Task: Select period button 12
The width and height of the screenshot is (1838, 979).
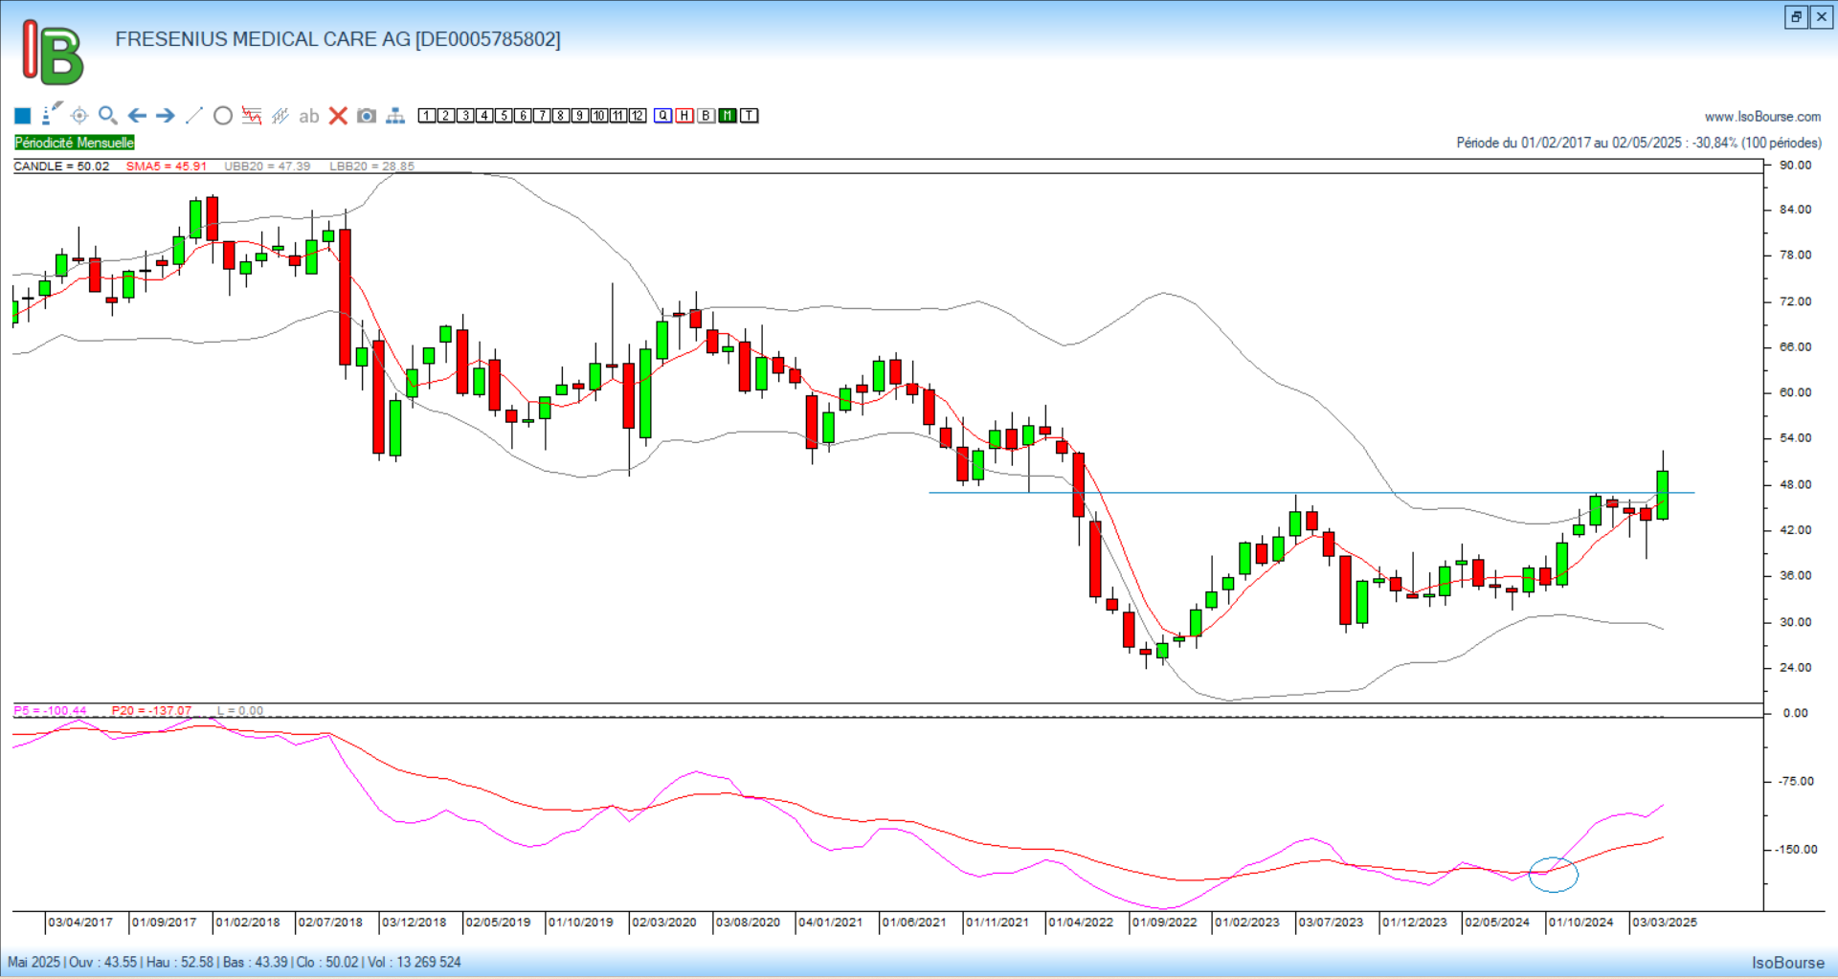Action: point(638,116)
